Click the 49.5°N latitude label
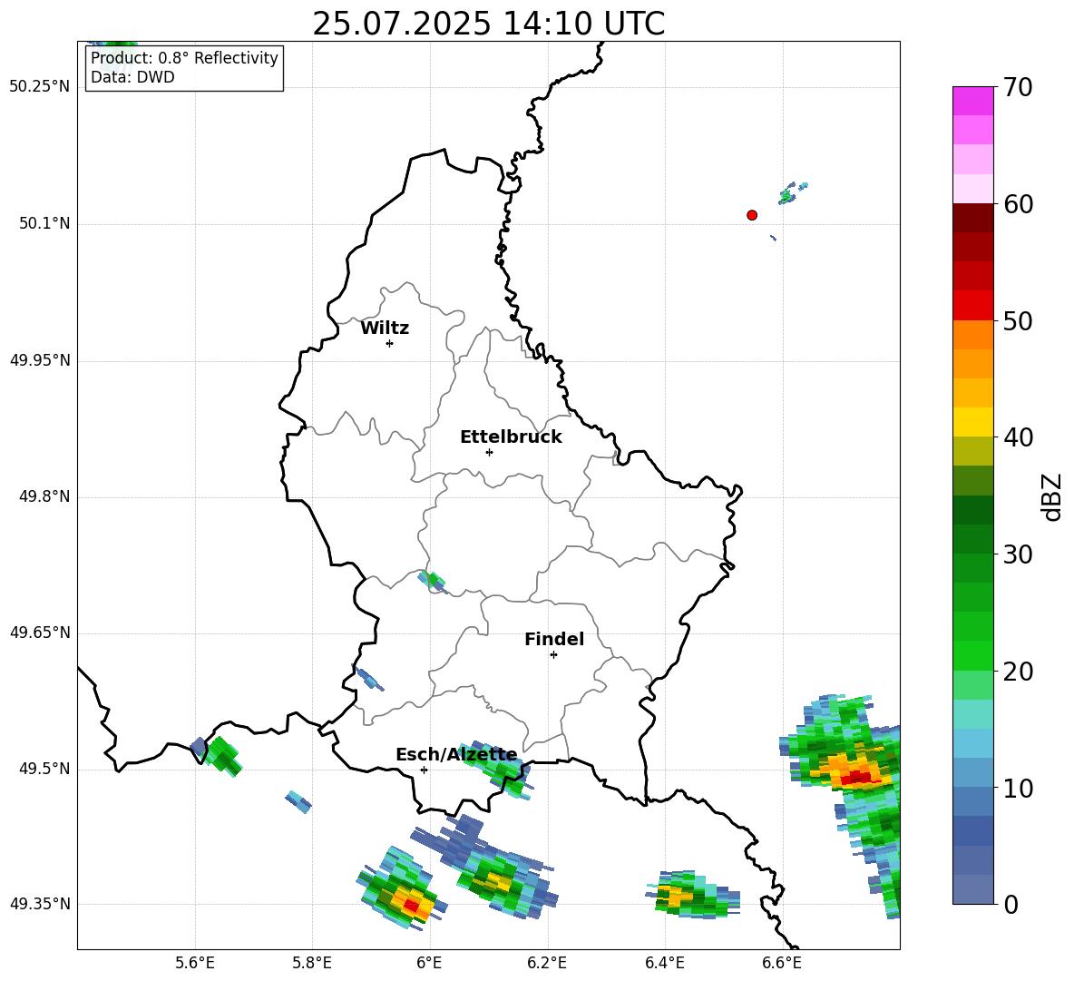Viewport: 1074px width, 981px height. point(44,769)
